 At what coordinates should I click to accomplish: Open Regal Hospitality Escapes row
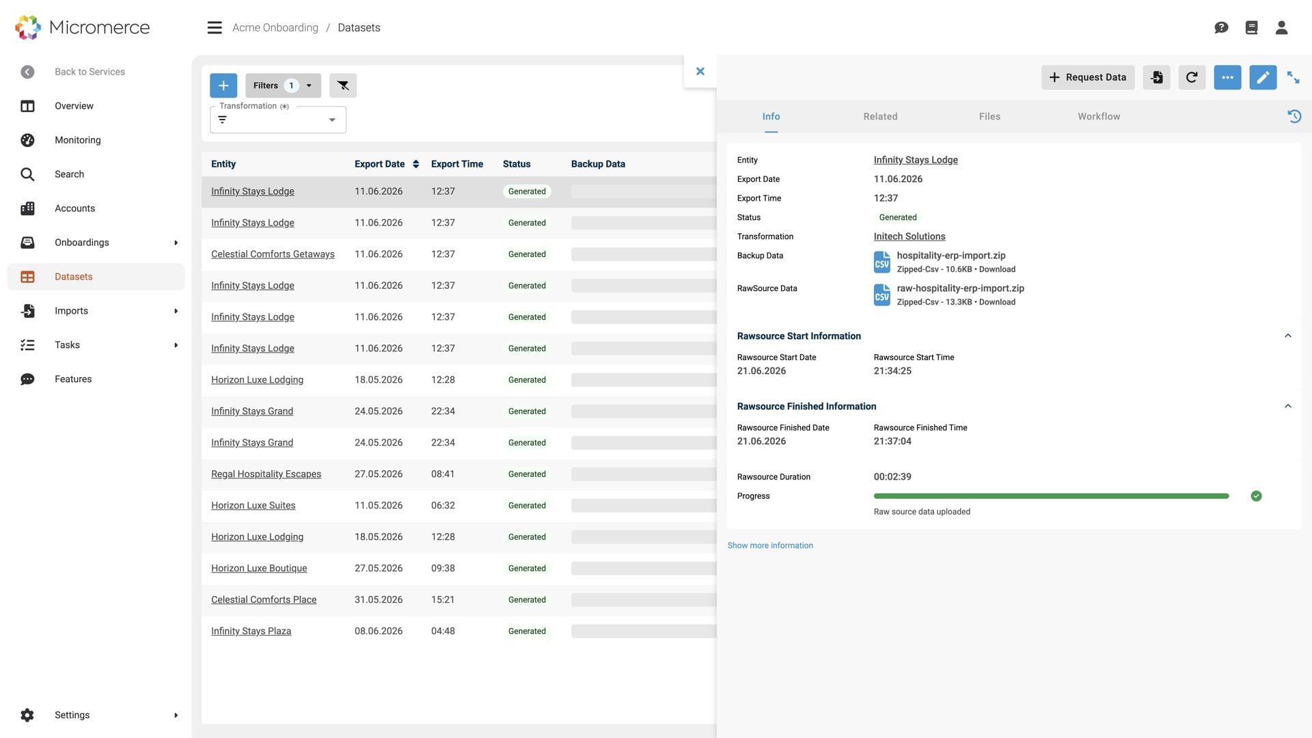pyautogui.click(x=266, y=474)
